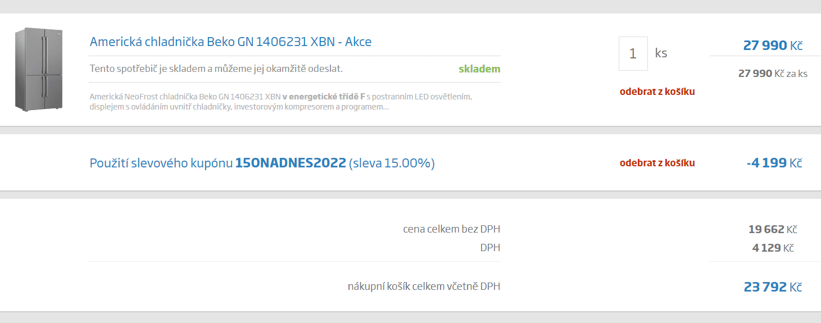Click the nákupní košík celkem včetně DPH label

[x=424, y=286]
